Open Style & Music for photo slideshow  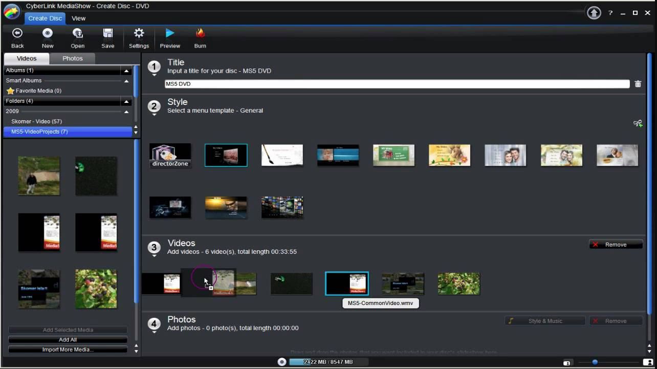tap(544, 320)
